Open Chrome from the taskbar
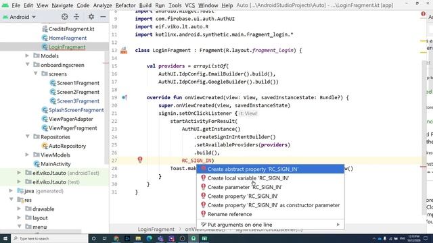The image size is (433, 243). coord(116,238)
